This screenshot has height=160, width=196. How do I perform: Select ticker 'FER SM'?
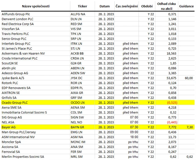tap(76, 152)
